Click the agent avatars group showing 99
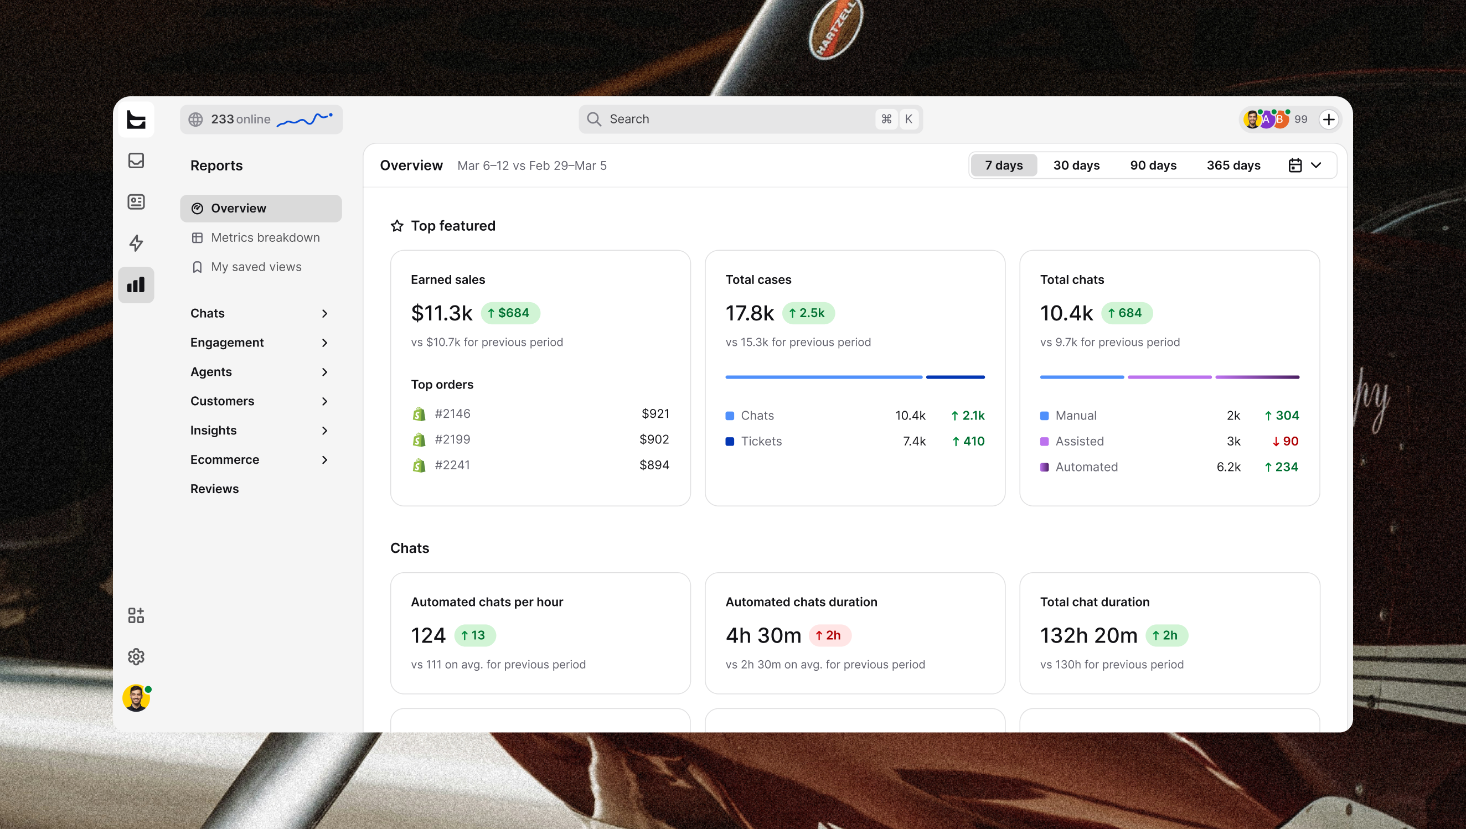The width and height of the screenshot is (1466, 829). click(1275, 119)
